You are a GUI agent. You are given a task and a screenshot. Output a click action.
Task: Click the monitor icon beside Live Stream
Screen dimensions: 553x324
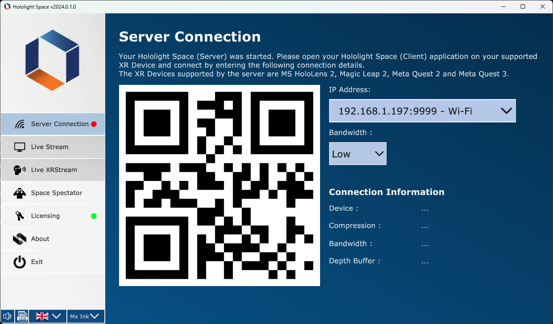20,147
